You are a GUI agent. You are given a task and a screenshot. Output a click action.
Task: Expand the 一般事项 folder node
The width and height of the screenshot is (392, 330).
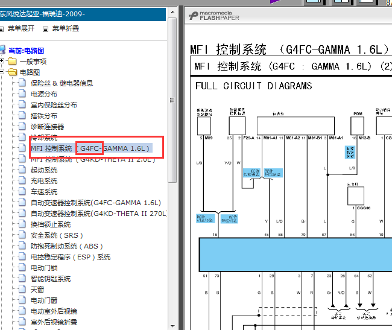pyautogui.click(x=2, y=61)
